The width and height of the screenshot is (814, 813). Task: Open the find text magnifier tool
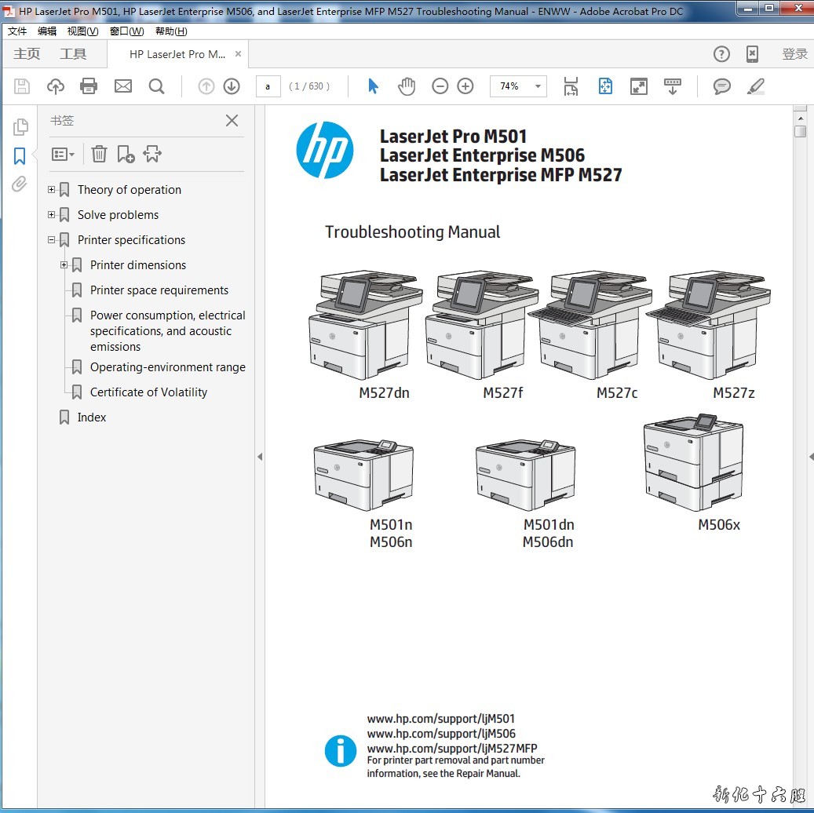156,86
